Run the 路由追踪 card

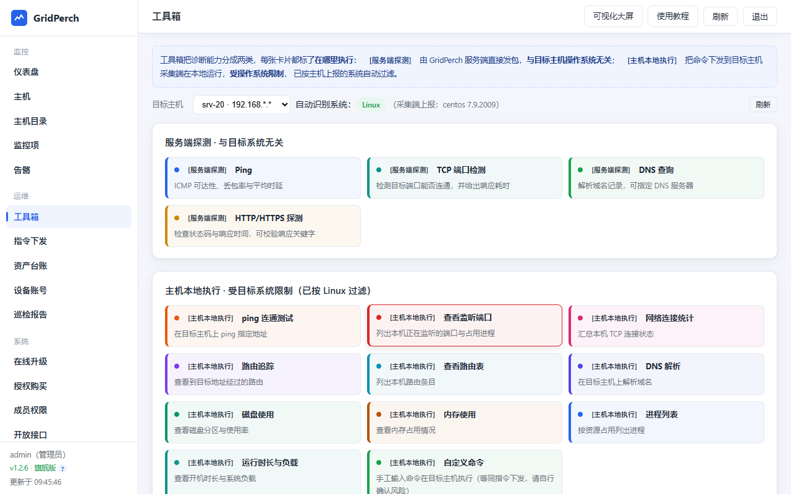[x=263, y=374]
